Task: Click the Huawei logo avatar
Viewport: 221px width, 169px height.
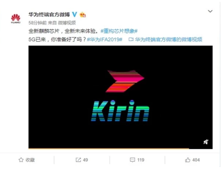Action: (16, 19)
